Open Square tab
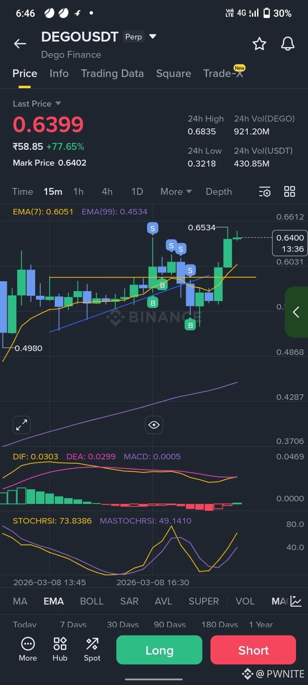Viewport: 308px width, 685px height. coord(173,73)
